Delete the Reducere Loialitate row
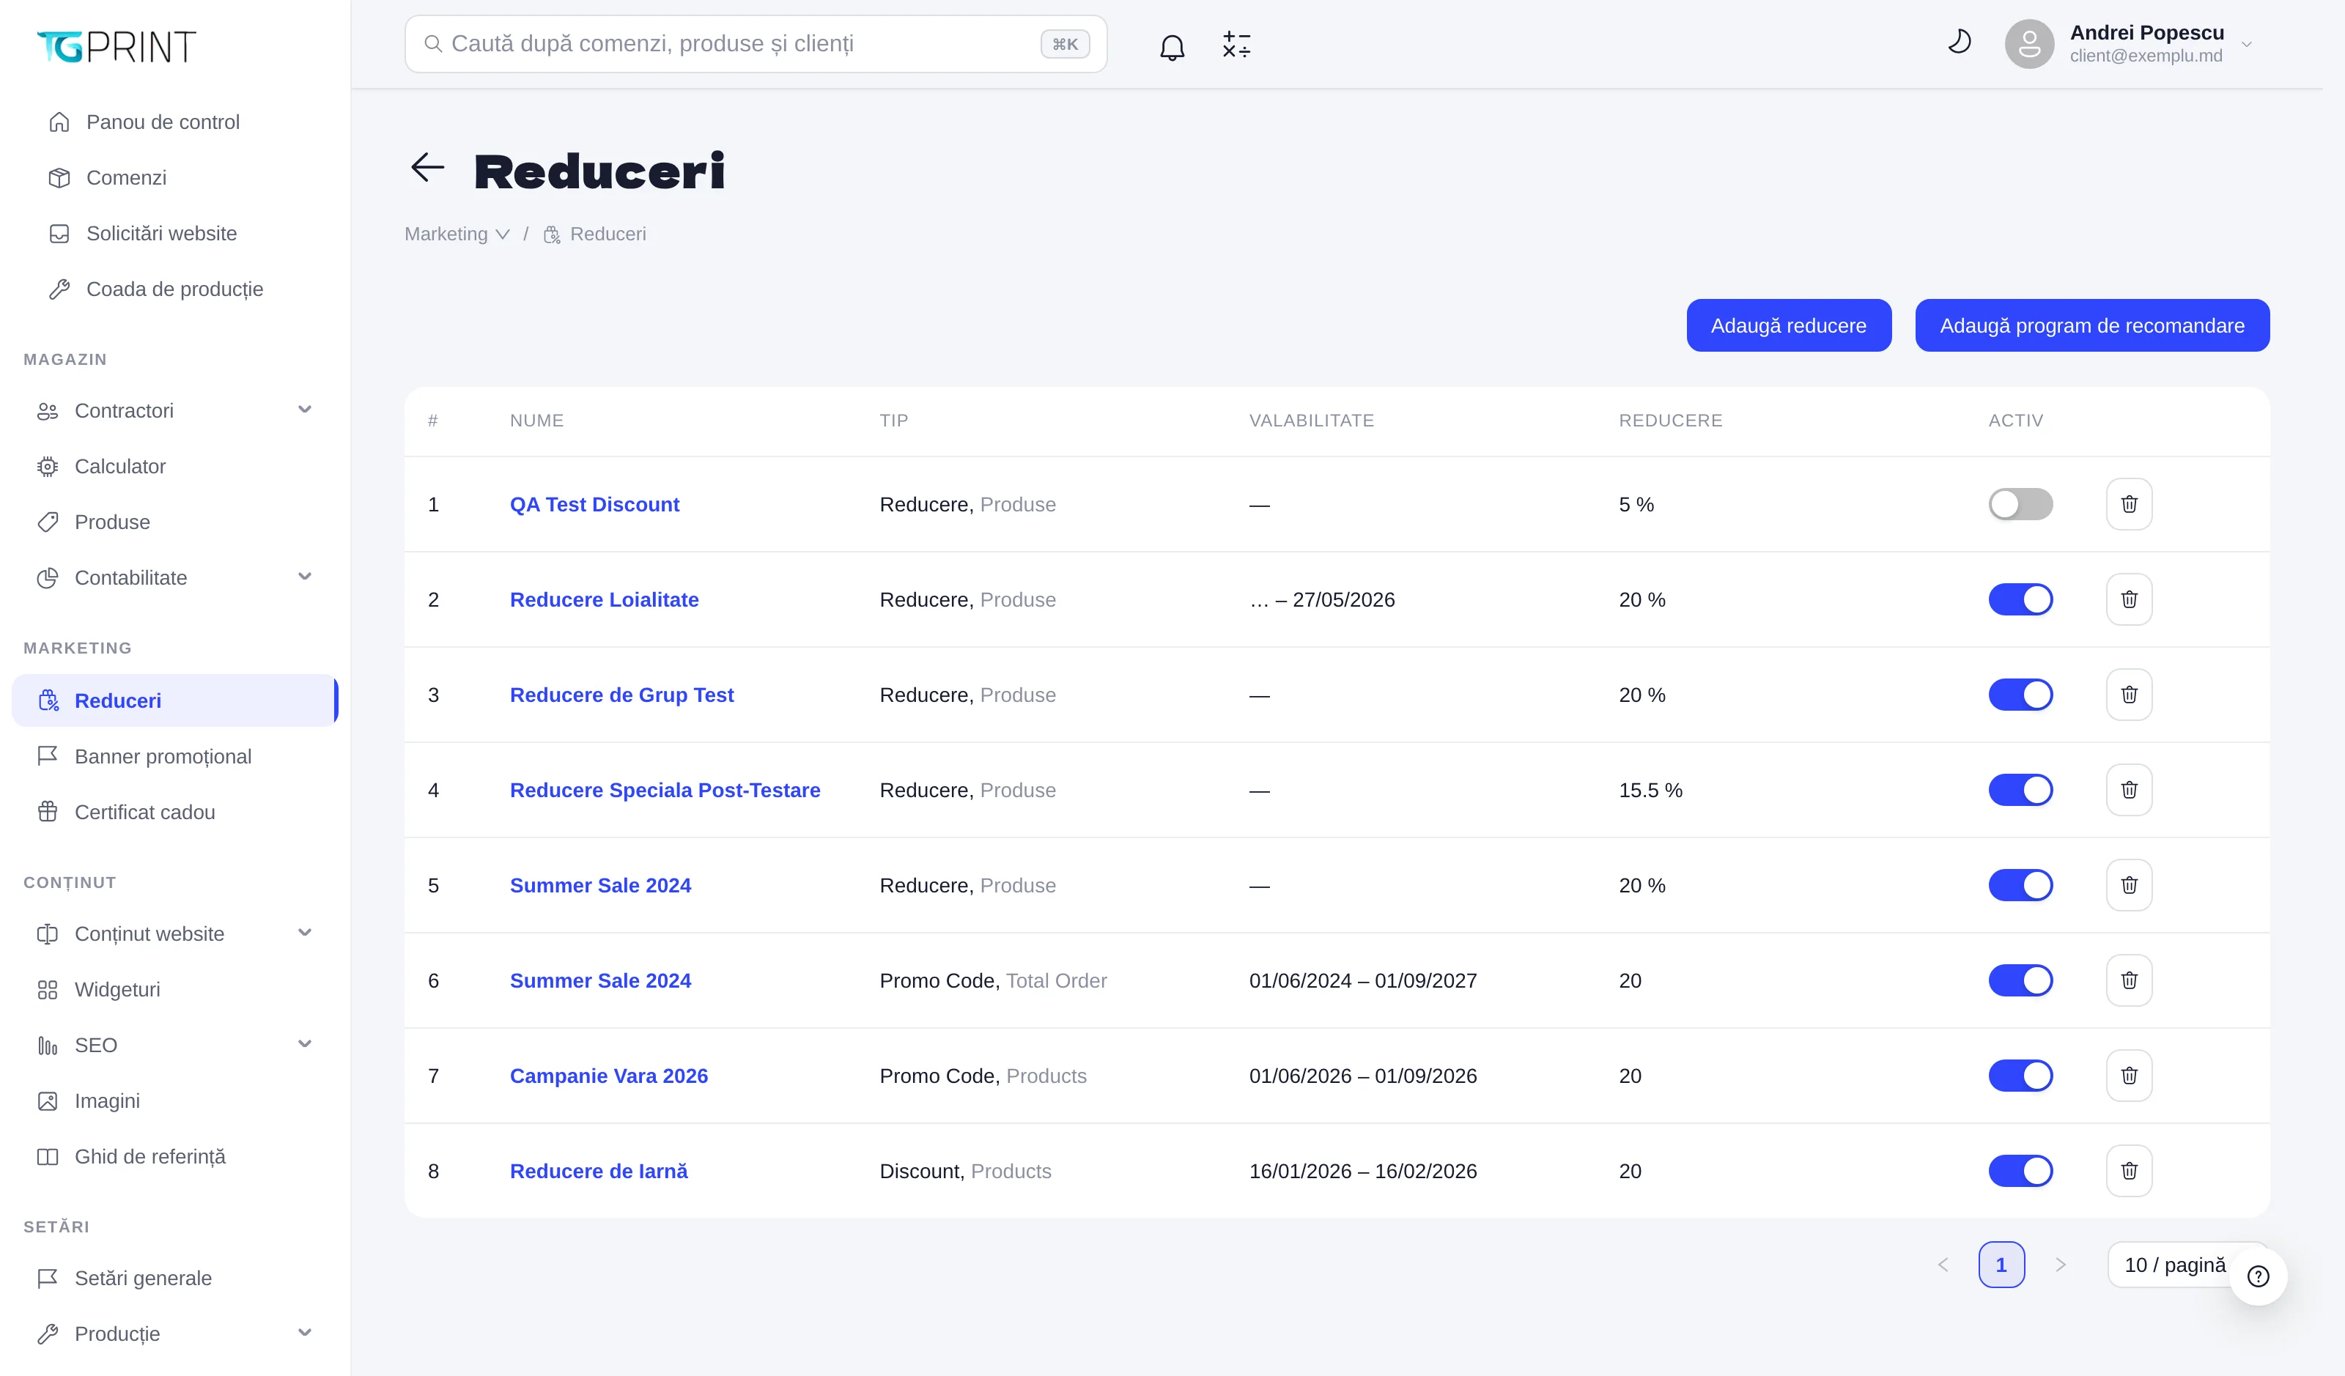 coord(2128,599)
